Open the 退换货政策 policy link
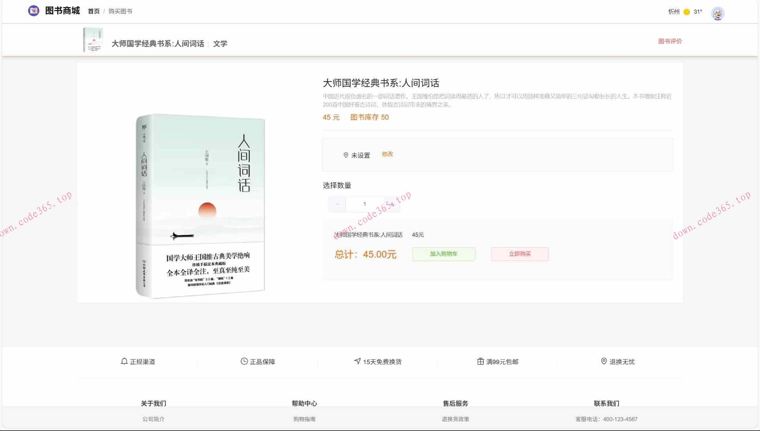 pos(455,419)
